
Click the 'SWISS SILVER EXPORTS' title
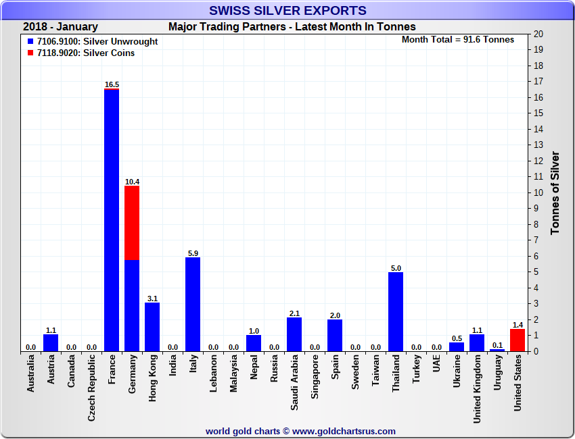[x=288, y=10]
